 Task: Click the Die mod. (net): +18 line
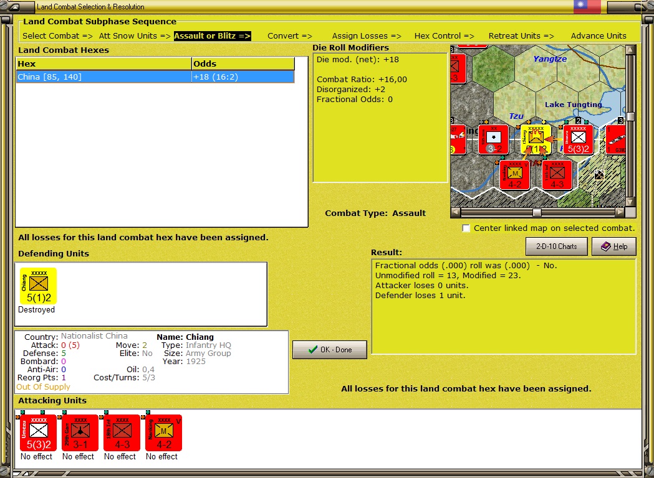coord(357,60)
